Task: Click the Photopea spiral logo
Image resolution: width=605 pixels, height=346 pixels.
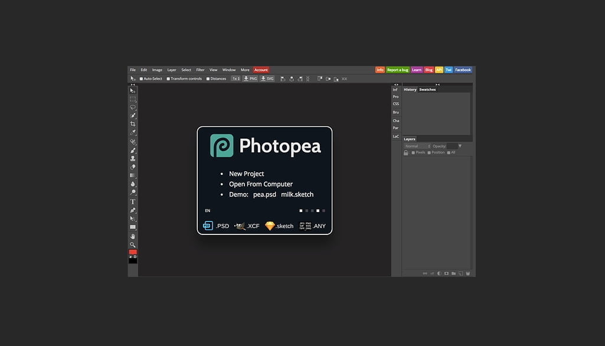Action: (221, 146)
